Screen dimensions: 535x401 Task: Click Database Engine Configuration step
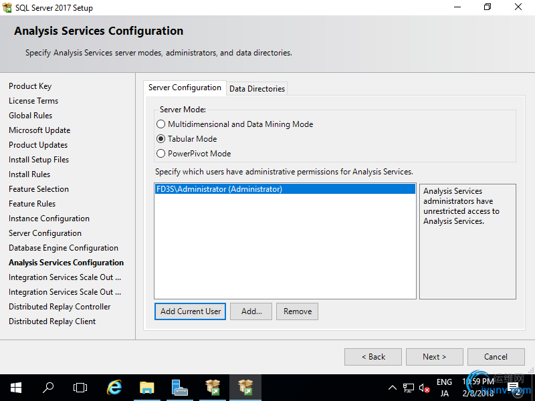(x=64, y=248)
